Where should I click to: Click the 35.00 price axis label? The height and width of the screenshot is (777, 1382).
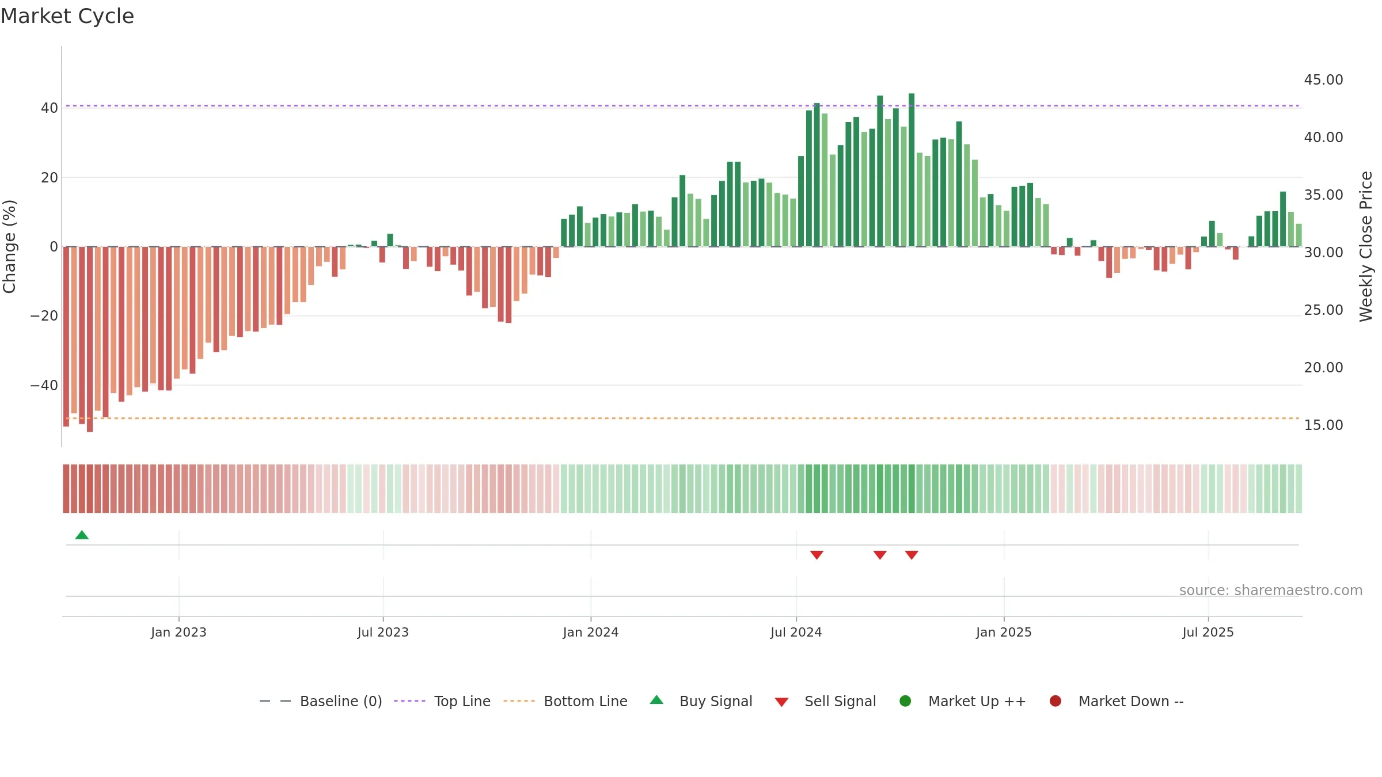pos(1323,195)
